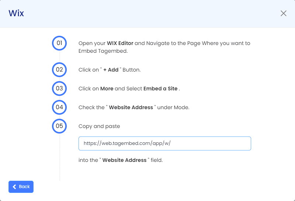Click 'Website Address' text below URL field
This screenshot has height=201, width=295.
[124, 160]
